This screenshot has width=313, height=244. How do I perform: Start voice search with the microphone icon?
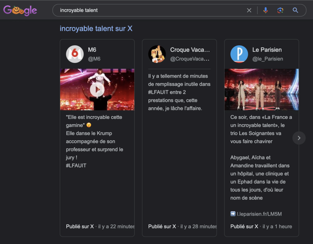pos(266,10)
